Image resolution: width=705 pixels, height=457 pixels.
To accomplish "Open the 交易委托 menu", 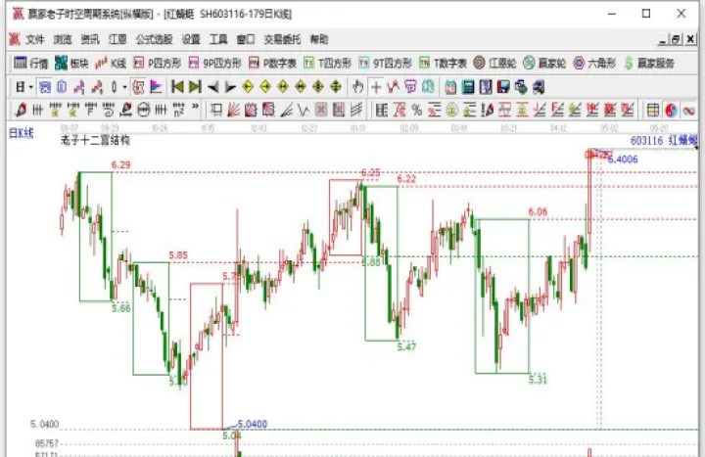I will 283,39.
